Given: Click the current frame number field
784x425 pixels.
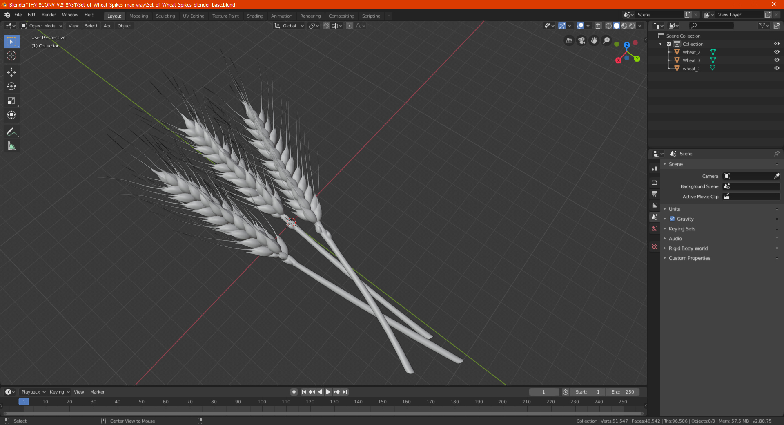Looking at the screenshot, I should coord(543,392).
